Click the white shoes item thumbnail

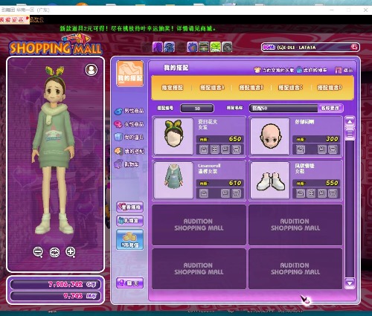tap(270, 180)
